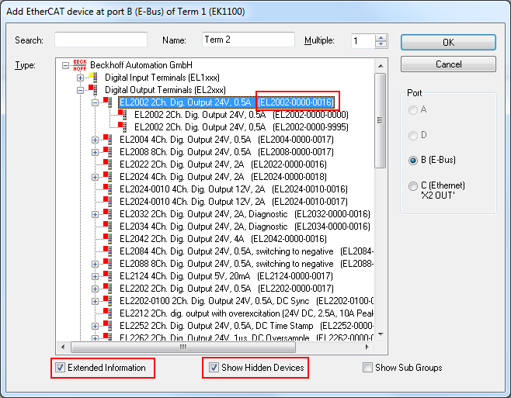Image resolution: width=511 pixels, height=398 pixels.
Task: Confirm with the OK button
Action: point(448,43)
